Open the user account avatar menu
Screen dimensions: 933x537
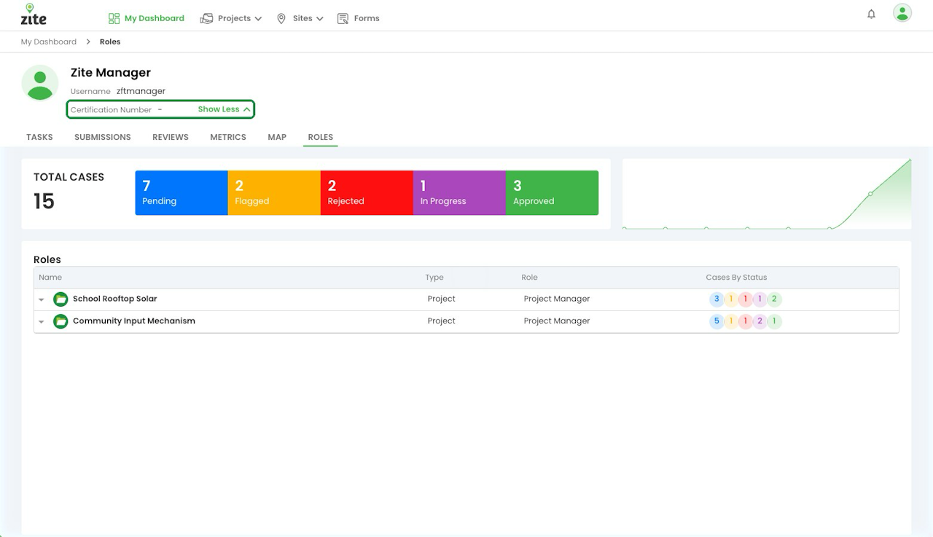902,13
